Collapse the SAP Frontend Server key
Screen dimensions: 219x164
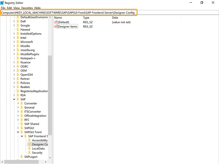pyautogui.click(x=22, y=136)
